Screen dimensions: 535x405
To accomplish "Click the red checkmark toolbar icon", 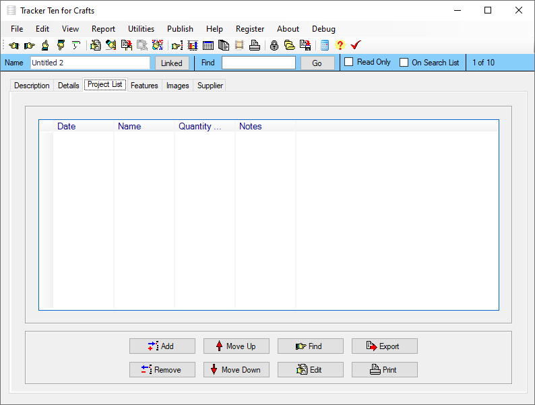I will [356, 45].
